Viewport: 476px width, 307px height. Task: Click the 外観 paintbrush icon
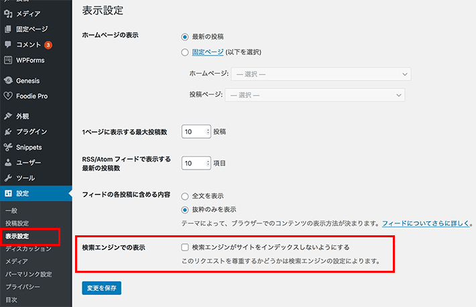pyautogui.click(x=8, y=116)
